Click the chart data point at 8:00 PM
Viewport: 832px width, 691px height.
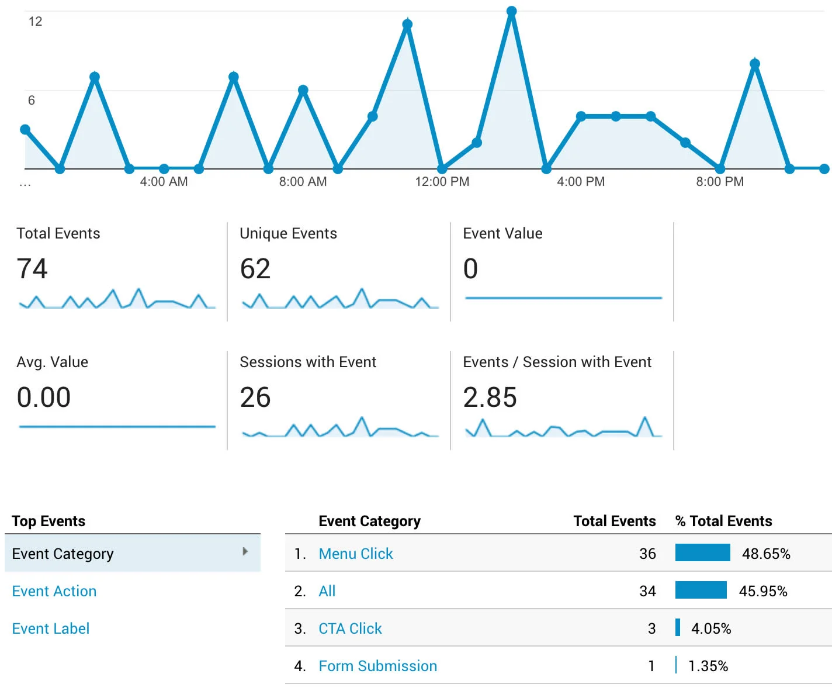click(720, 169)
